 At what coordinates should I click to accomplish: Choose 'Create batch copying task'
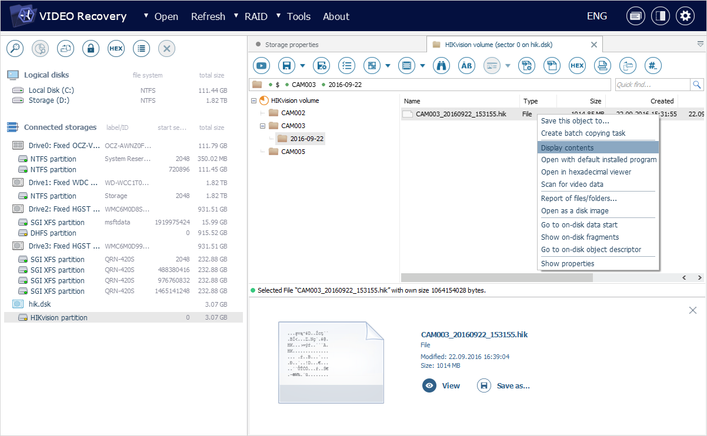[x=598, y=133]
